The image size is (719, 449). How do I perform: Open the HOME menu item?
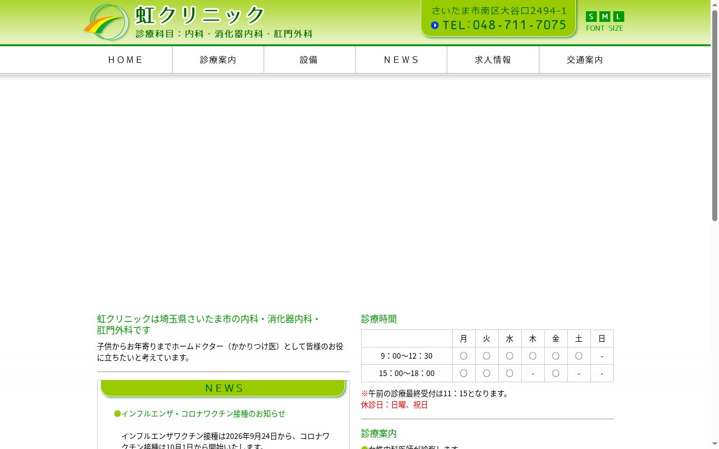tap(126, 59)
